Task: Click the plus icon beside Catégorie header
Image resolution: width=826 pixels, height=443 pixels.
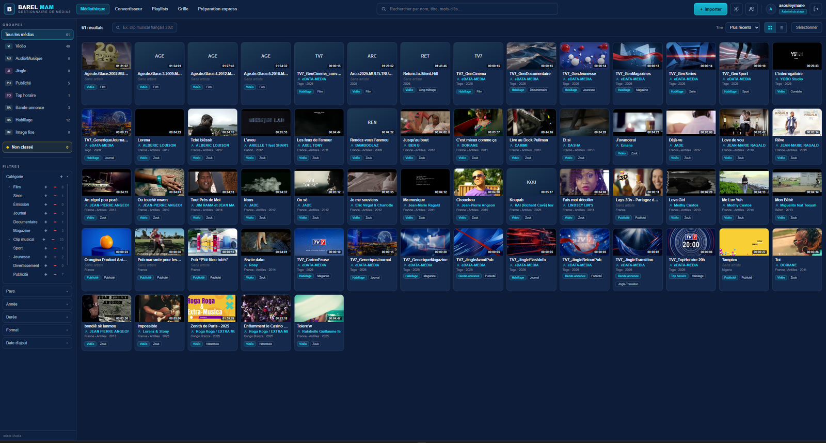Action: click(x=61, y=177)
